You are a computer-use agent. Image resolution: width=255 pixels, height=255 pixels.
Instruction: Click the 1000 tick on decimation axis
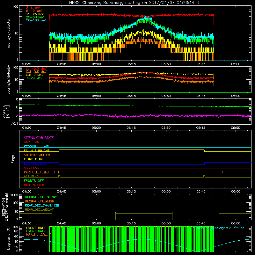[x=14, y=195]
